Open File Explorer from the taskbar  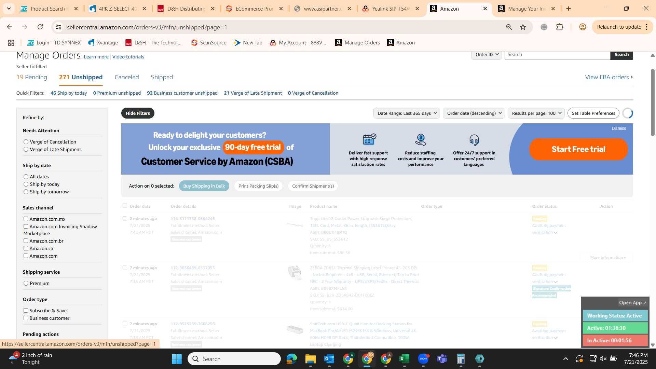pyautogui.click(x=311, y=359)
